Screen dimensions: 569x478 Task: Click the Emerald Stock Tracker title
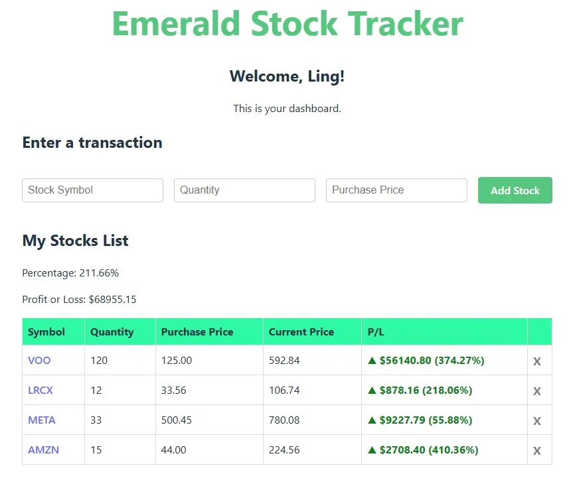(x=287, y=24)
